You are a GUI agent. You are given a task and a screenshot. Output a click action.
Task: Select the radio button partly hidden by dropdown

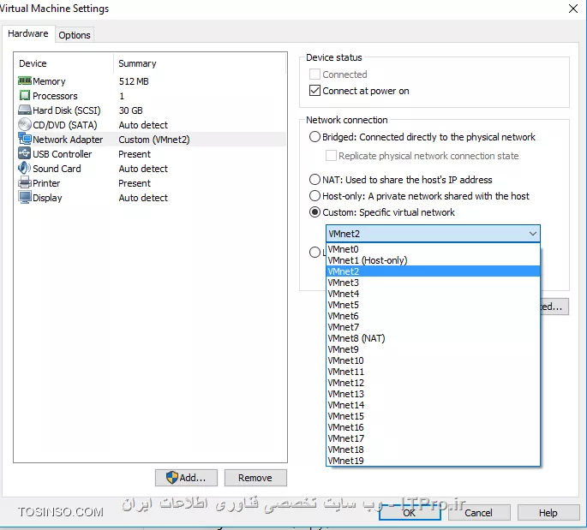[314, 252]
